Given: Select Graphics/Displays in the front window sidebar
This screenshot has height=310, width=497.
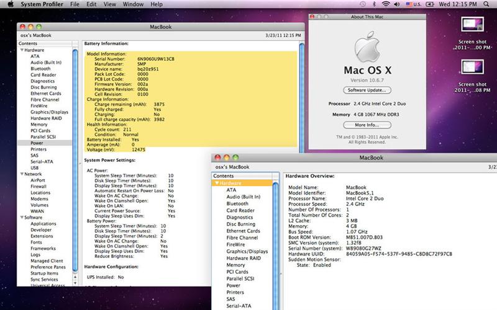Looking at the screenshot, I should [247, 252].
